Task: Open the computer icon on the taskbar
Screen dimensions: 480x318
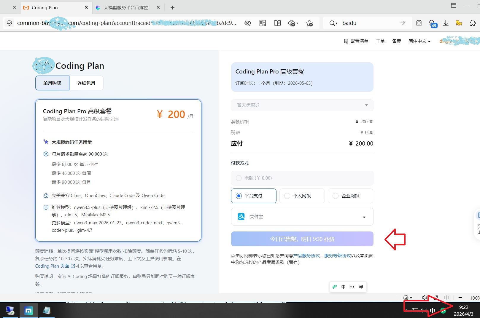Action: point(10,310)
